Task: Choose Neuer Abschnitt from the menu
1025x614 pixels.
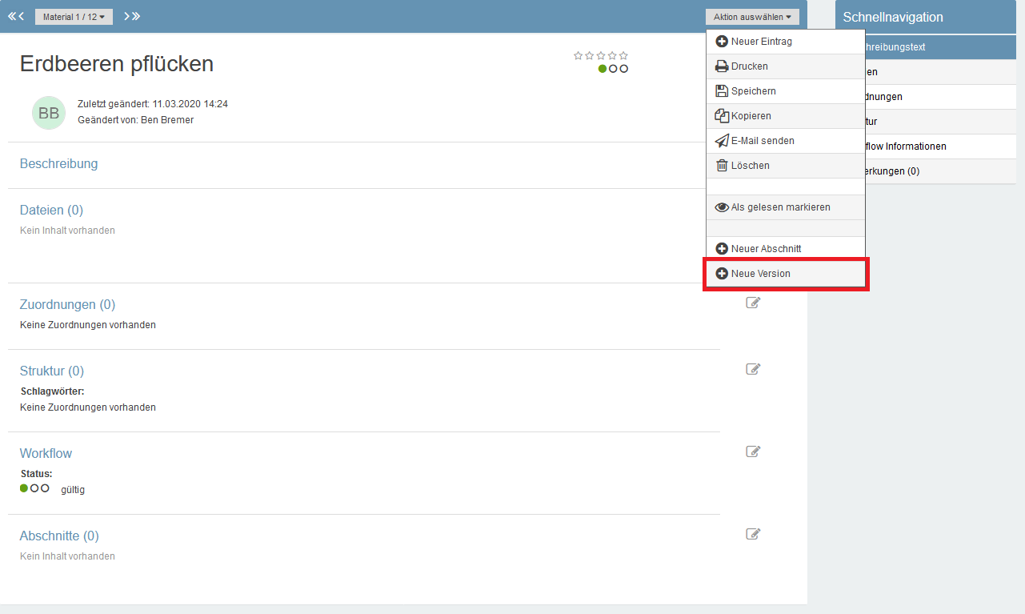Action: [x=785, y=249]
